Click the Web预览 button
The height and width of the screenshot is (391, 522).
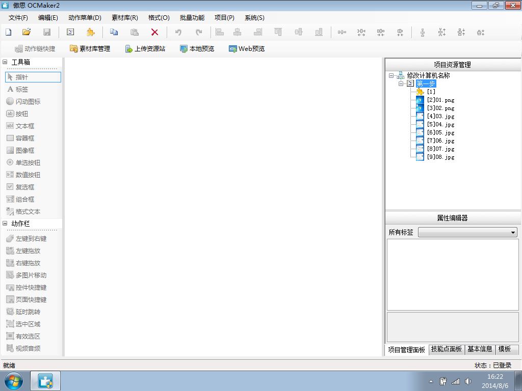(247, 49)
